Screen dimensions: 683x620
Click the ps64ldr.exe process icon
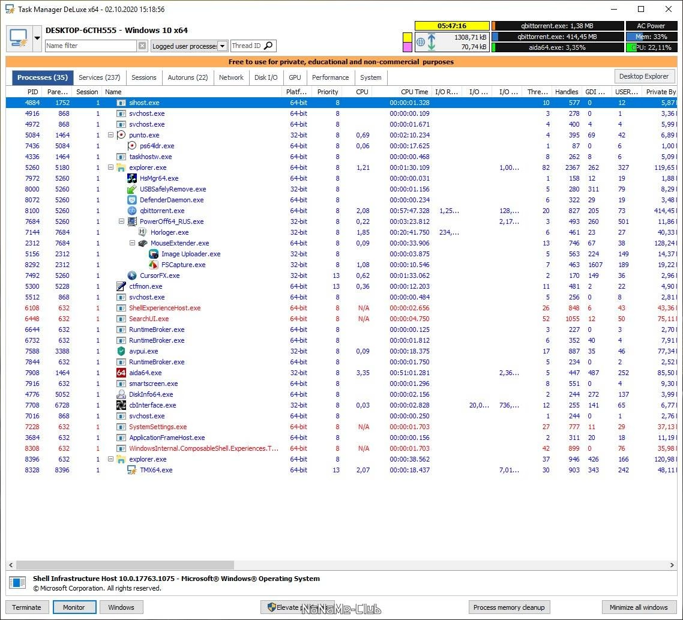coord(132,146)
